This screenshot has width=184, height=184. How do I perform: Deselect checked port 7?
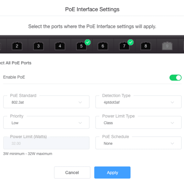pos(124,46)
